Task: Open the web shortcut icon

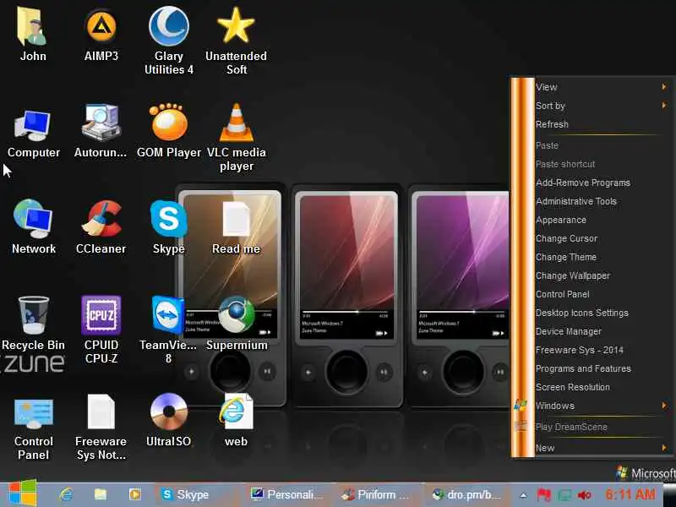Action: point(236,412)
